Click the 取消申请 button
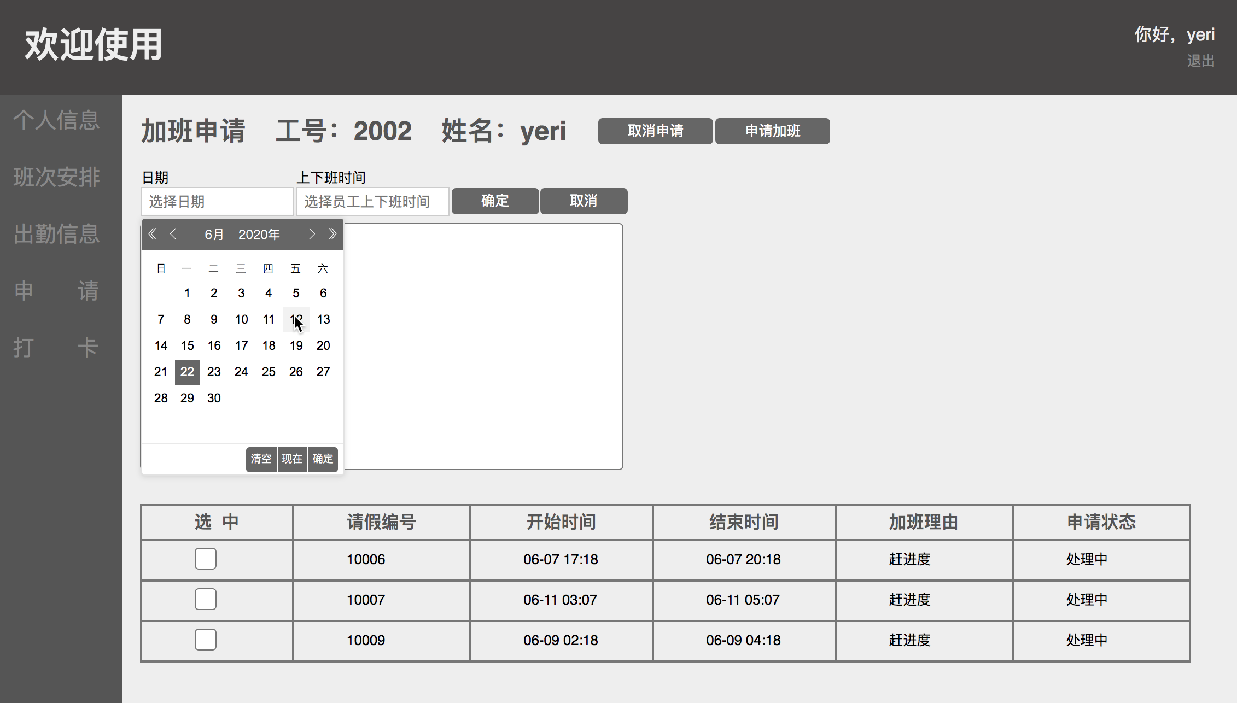Screen dimensions: 1237x703 click(x=655, y=131)
